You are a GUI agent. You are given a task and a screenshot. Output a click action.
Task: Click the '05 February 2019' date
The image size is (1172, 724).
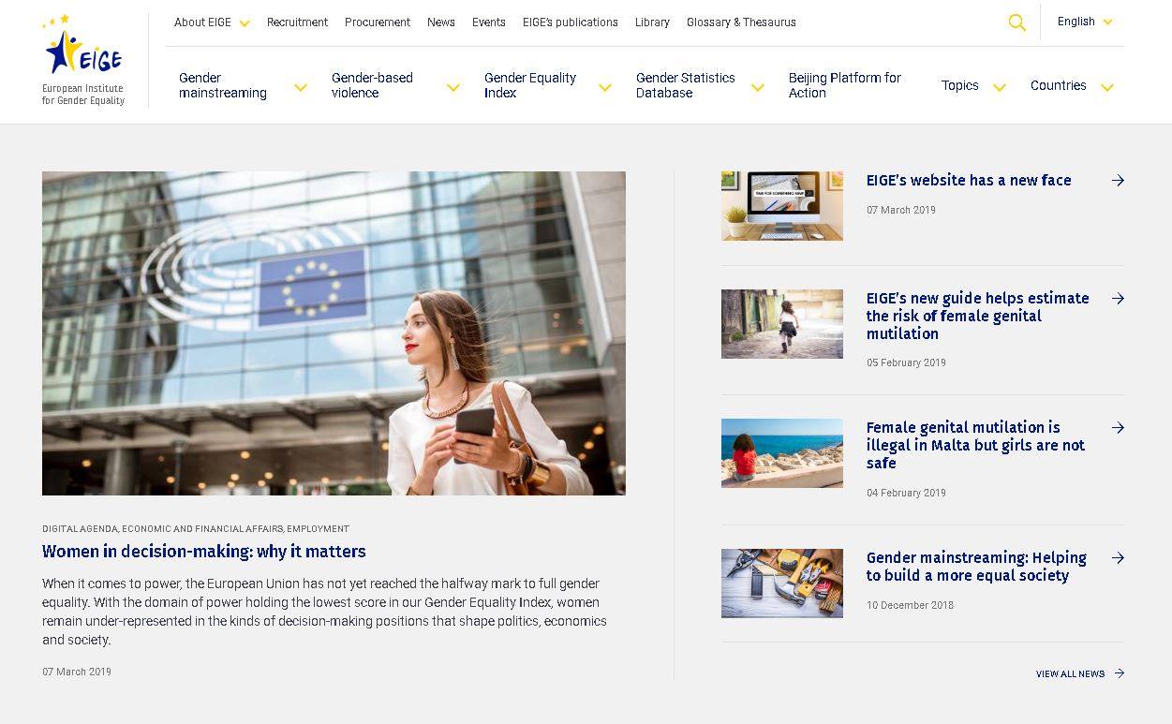pyautogui.click(x=906, y=363)
